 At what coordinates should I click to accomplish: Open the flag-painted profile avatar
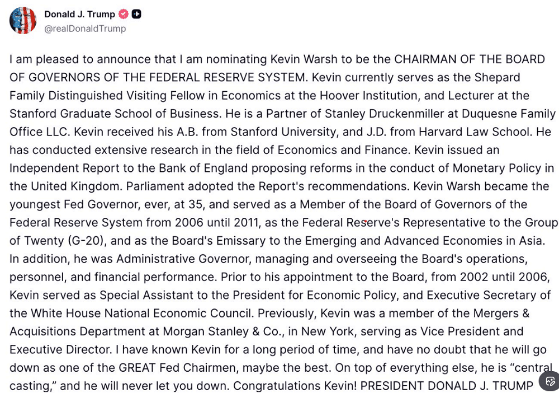23,21
